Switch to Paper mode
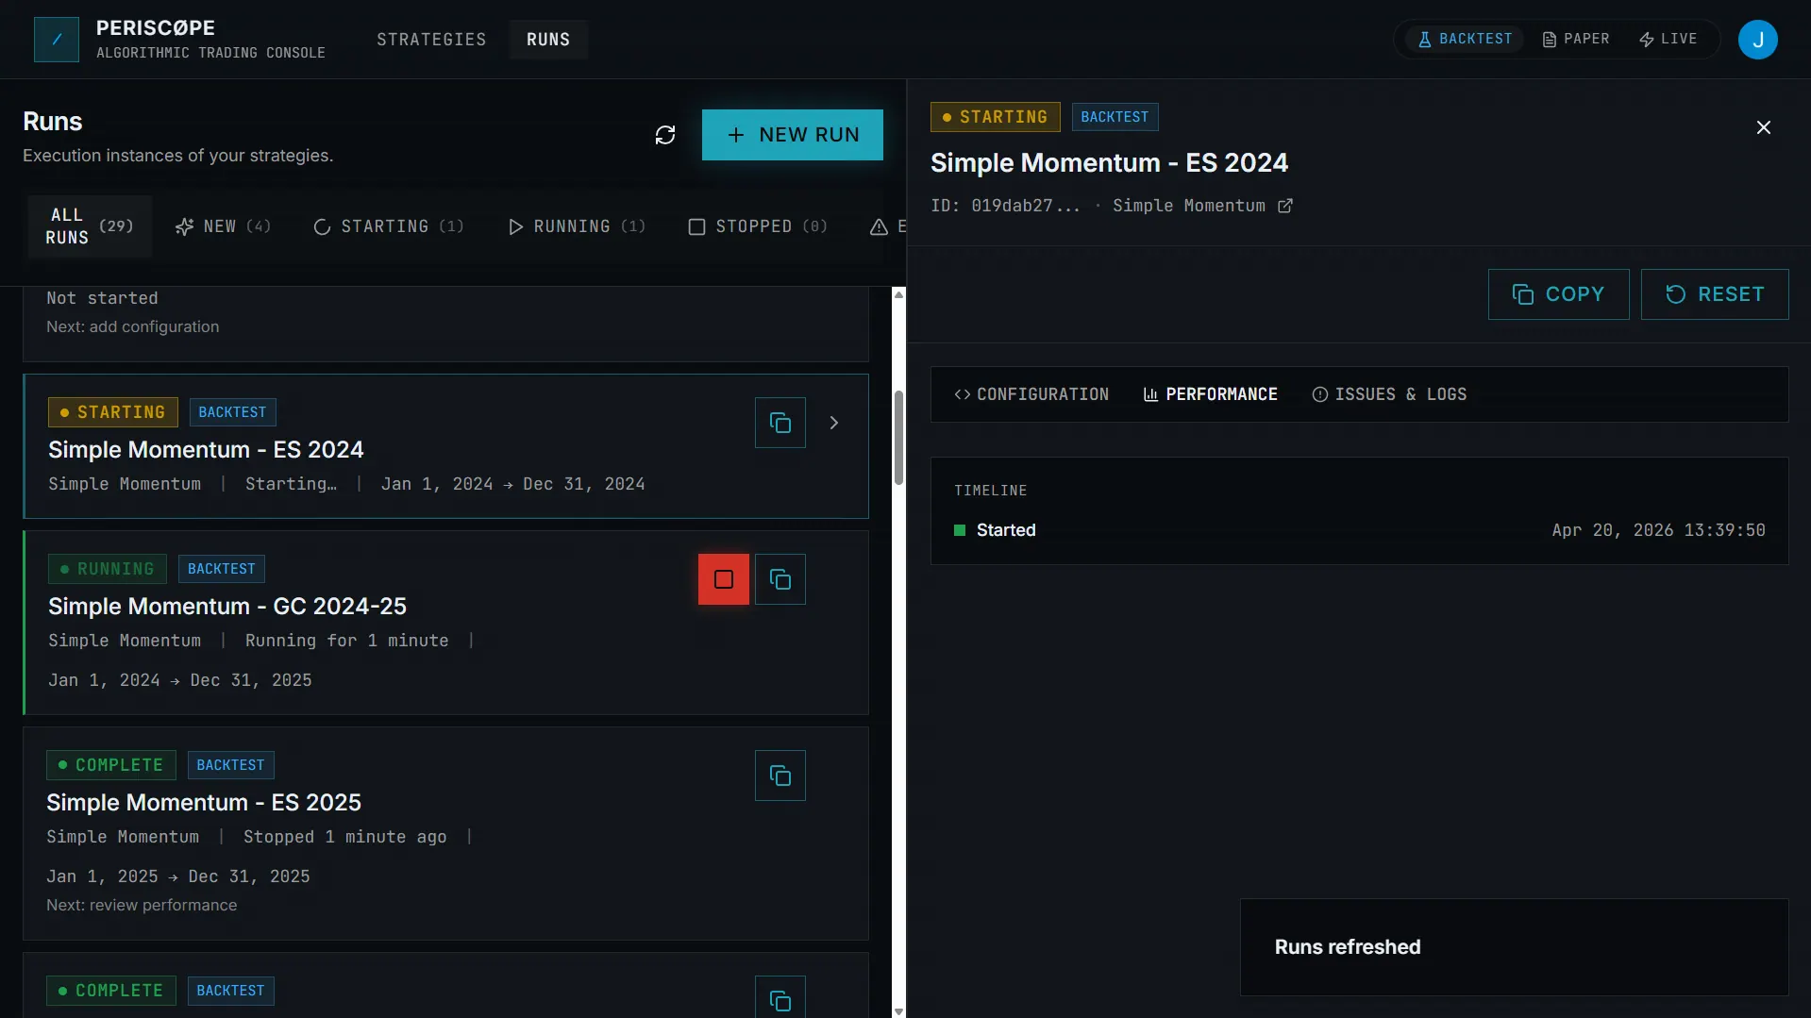This screenshot has width=1811, height=1018. [x=1576, y=39]
